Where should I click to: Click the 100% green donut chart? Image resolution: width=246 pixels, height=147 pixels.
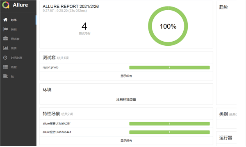[168, 26]
